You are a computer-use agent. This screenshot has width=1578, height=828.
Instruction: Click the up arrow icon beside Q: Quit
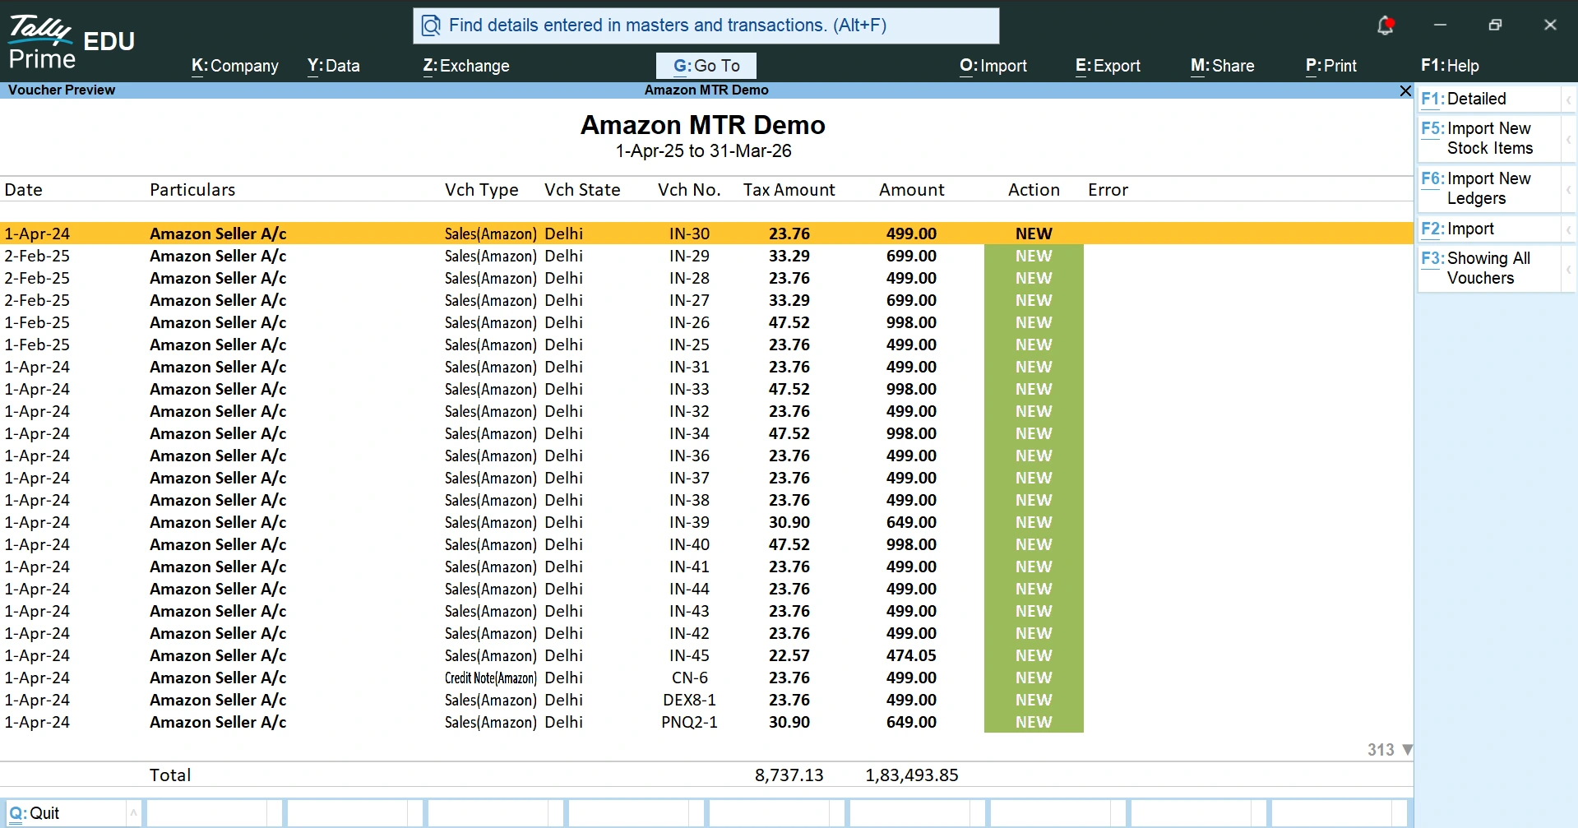point(132,812)
